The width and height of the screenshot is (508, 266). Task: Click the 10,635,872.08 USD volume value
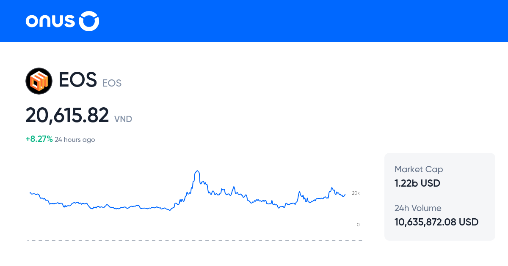click(x=436, y=222)
